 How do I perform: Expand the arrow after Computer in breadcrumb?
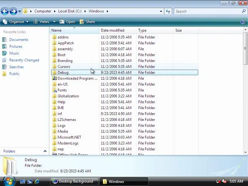pos(55,11)
